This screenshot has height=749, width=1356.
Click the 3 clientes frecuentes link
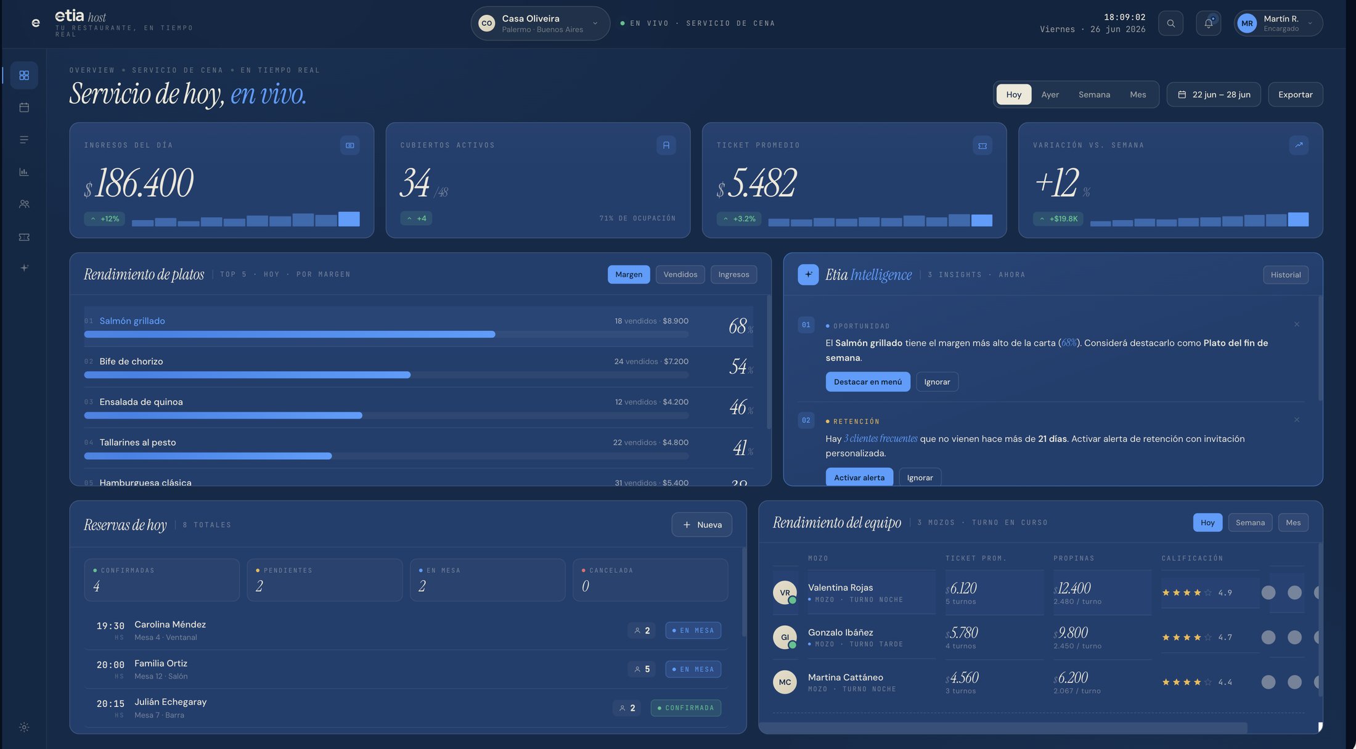pyautogui.click(x=880, y=439)
